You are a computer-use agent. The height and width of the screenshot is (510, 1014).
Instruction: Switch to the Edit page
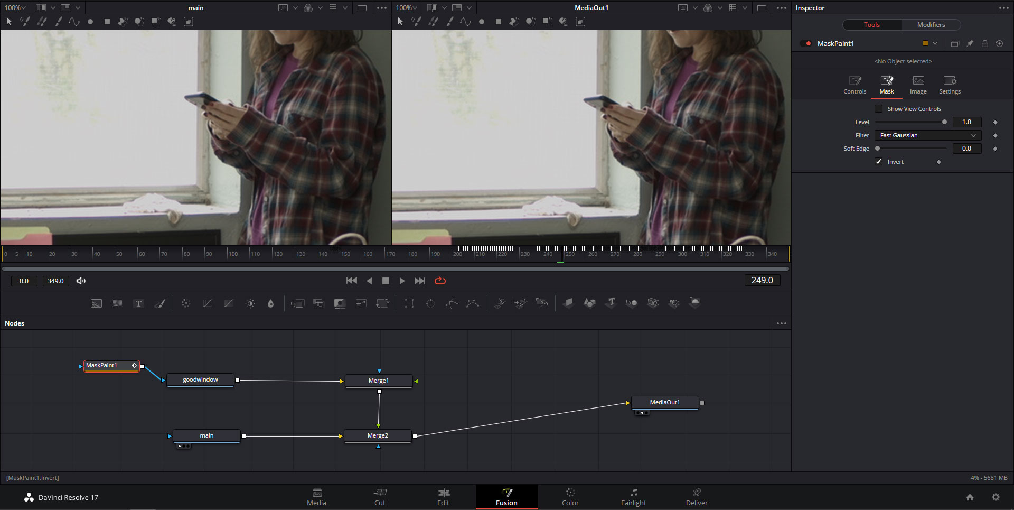[x=444, y=497]
